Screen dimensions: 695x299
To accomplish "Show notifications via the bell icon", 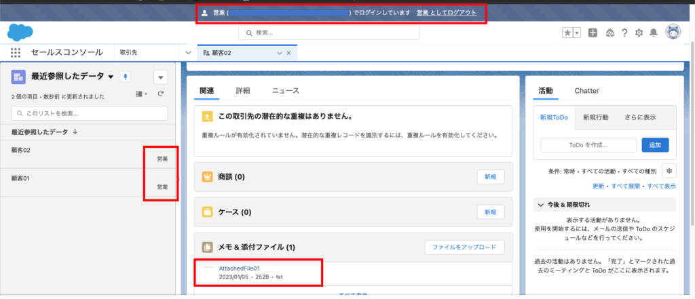I will pos(654,33).
